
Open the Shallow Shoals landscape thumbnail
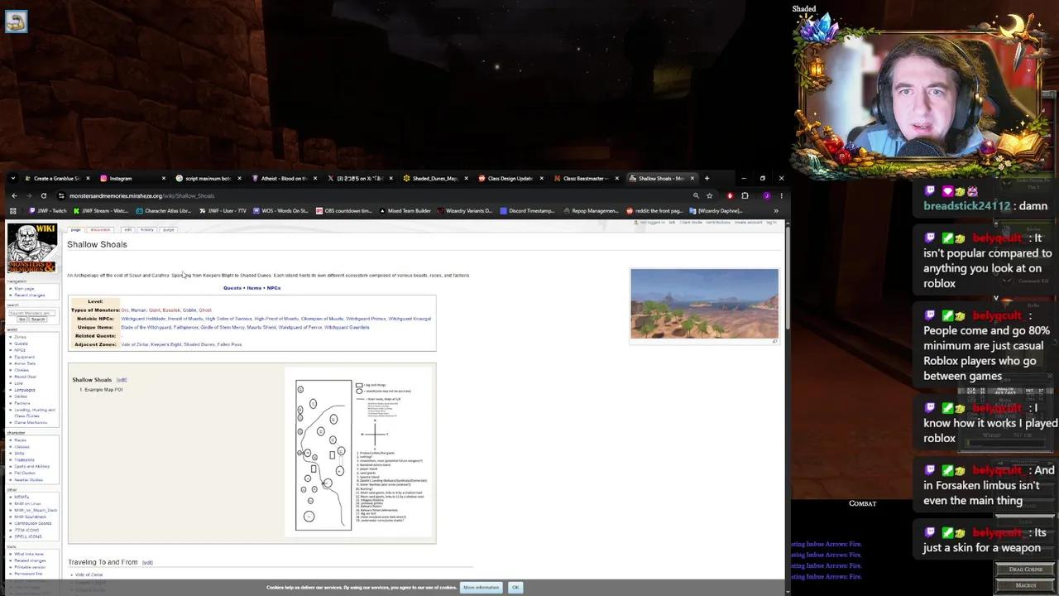[704, 304]
